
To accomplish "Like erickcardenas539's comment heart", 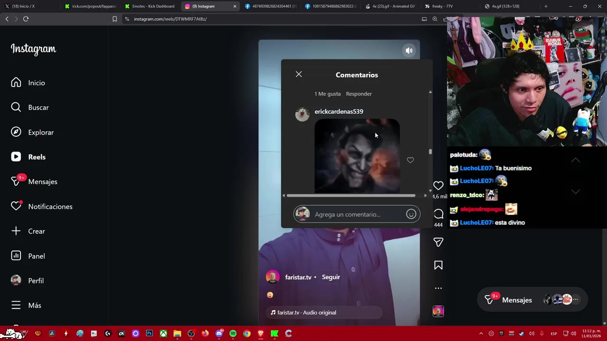I will tap(410, 160).
